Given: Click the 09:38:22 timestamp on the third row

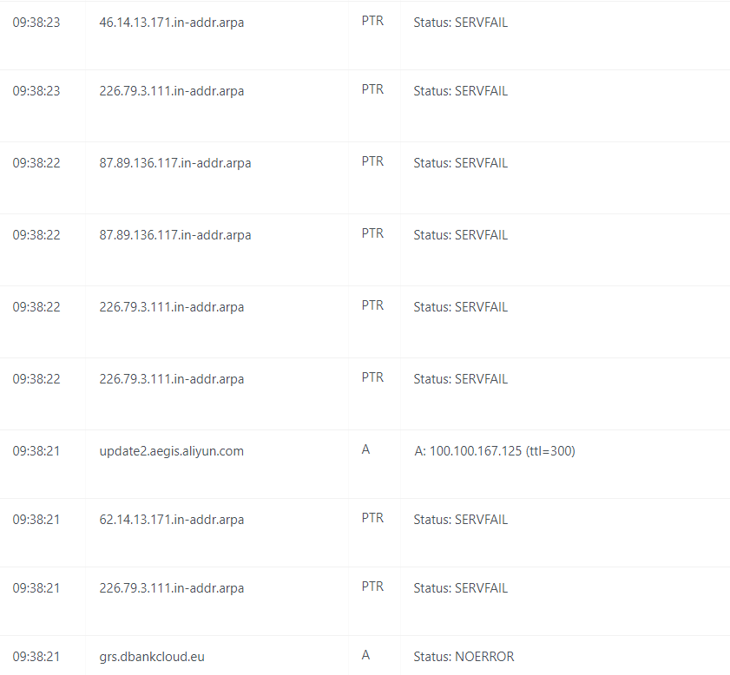Looking at the screenshot, I should [33, 162].
